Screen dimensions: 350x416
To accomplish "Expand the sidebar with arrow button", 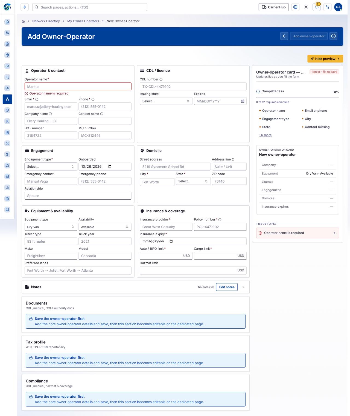I will 25,7.
